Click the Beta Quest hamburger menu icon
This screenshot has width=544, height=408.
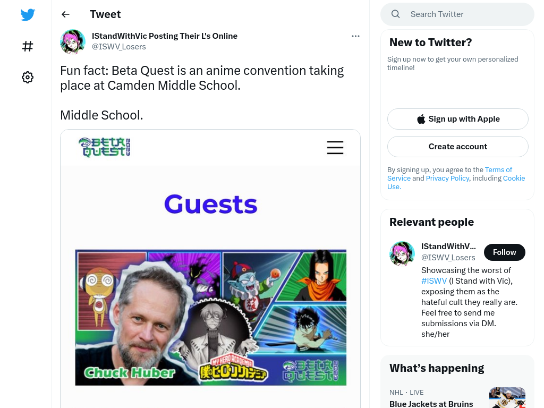[x=335, y=148]
